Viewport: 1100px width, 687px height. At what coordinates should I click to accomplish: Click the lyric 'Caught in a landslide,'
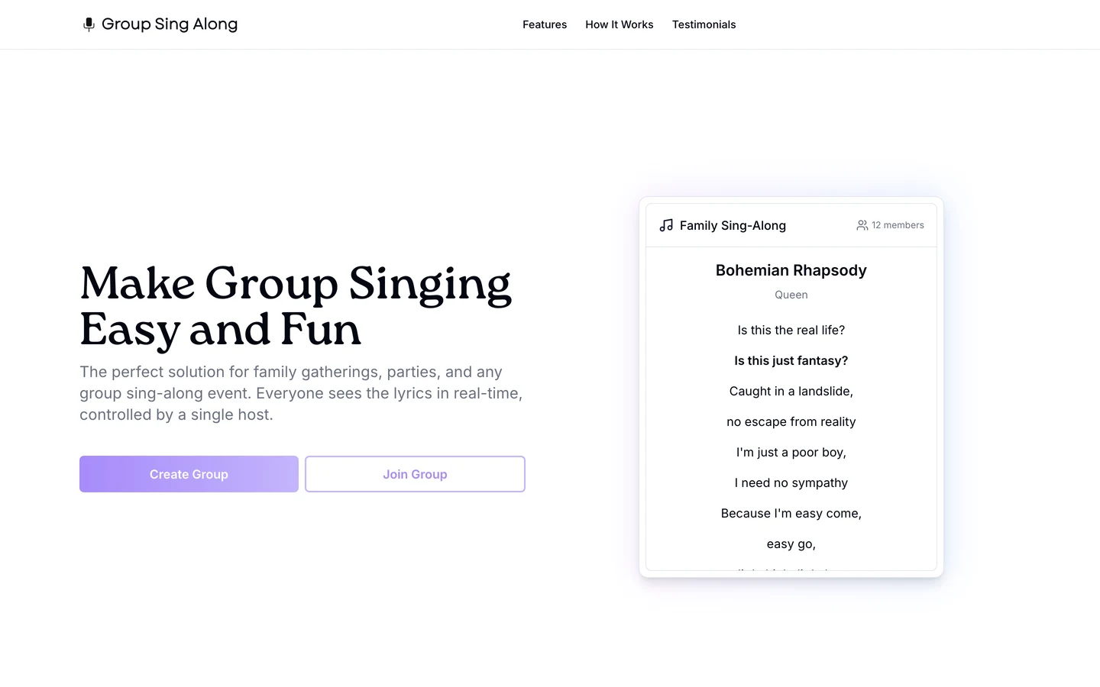[791, 391]
